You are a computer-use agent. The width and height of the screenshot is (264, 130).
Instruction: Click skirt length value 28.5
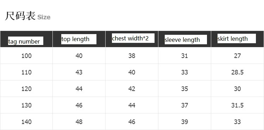pos(237,72)
